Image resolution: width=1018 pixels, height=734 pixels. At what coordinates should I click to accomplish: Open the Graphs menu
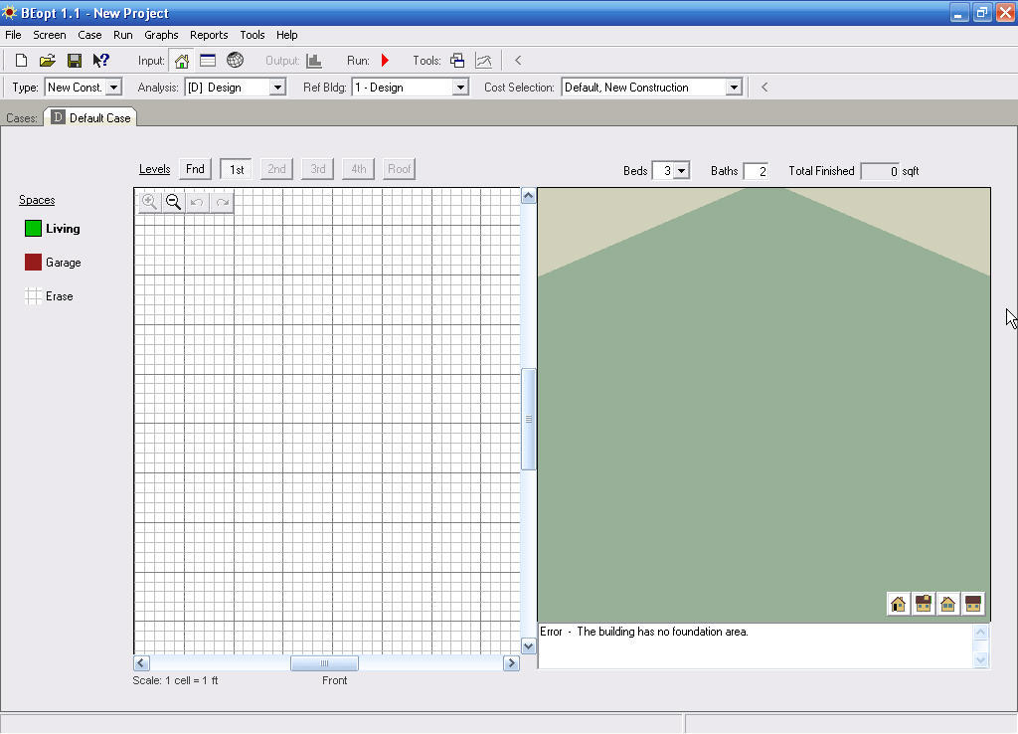(x=161, y=35)
